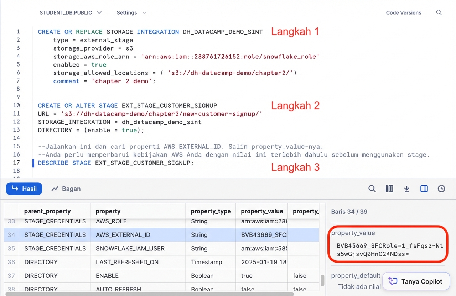Screen dimensions: 456x296
Task: Select the Bagan chart icon
Action: point(55,189)
